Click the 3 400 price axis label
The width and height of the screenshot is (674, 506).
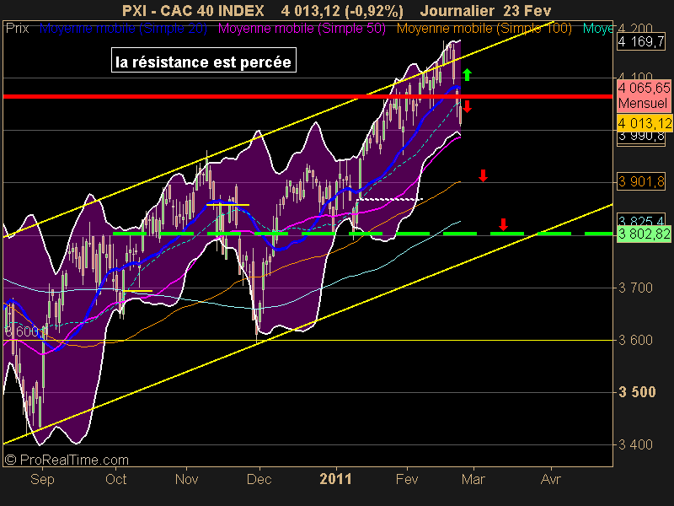[635, 444]
